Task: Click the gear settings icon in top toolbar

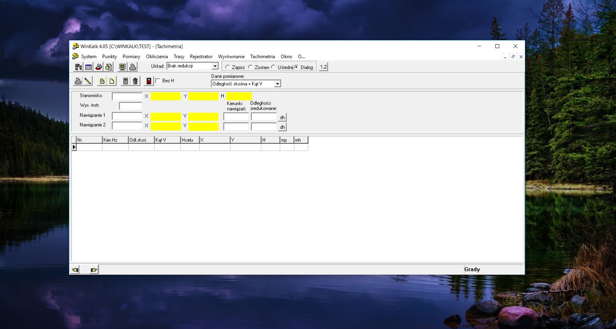Action: (x=78, y=67)
